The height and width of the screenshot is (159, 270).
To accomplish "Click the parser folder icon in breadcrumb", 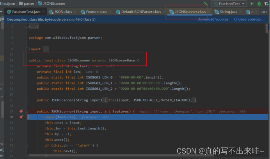I will (x=21, y=3).
